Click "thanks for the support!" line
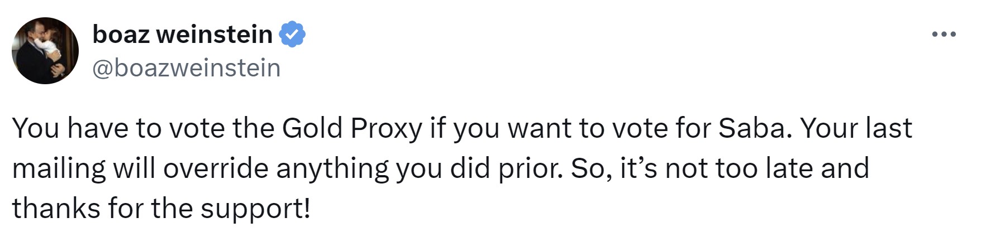 pyautogui.click(x=161, y=209)
